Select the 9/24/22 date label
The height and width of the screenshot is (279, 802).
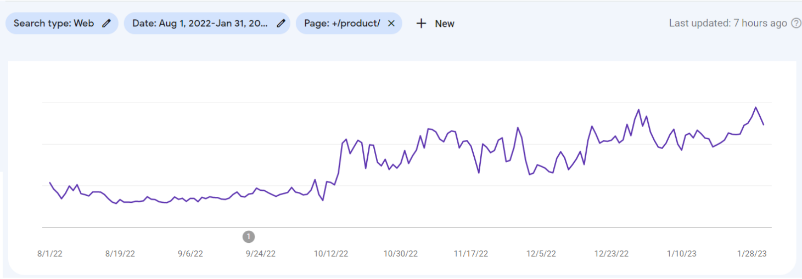(x=261, y=254)
